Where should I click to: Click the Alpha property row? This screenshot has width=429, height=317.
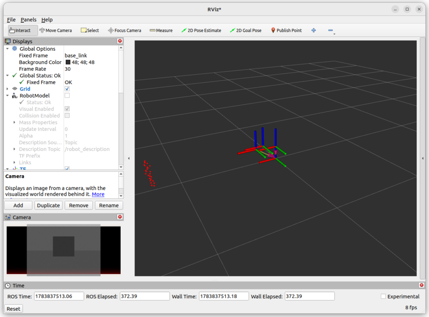62,136
